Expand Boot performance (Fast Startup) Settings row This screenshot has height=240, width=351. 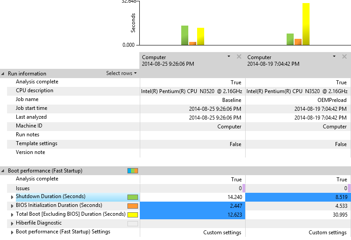pyautogui.click(x=12, y=232)
